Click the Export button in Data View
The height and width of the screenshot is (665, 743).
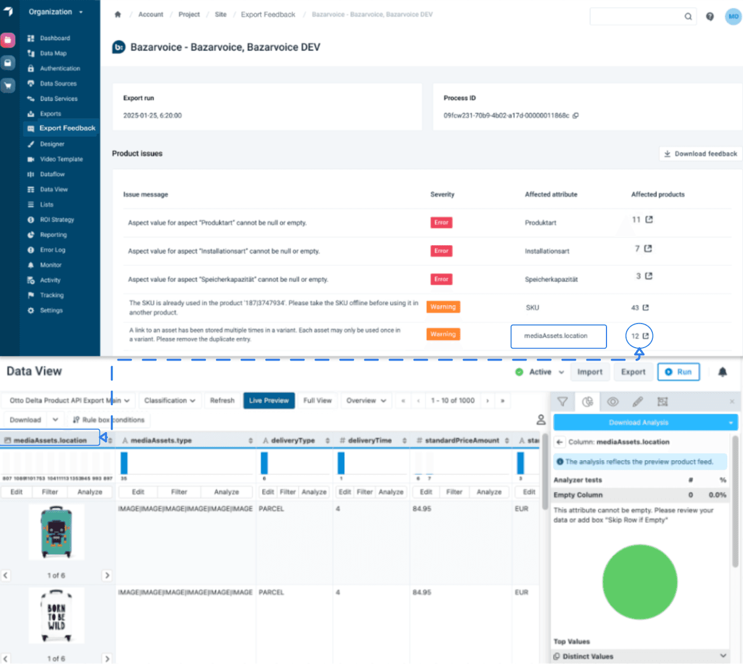pyautogui.click(x=633, y=372)
